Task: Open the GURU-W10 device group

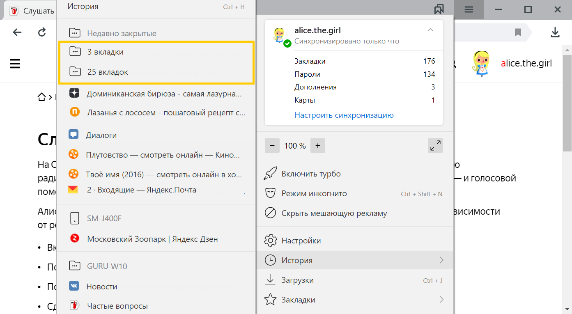Action: [x=156, y=266]
